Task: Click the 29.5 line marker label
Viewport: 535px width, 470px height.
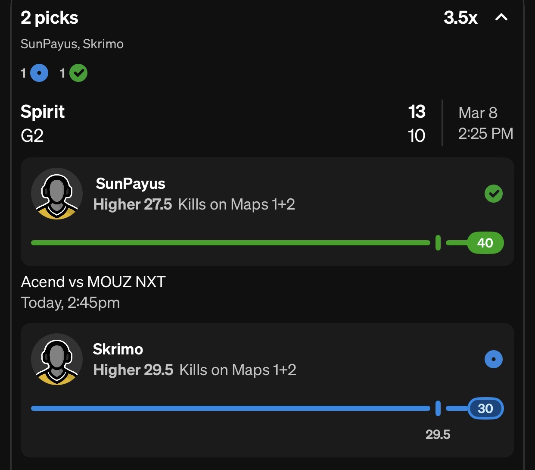Action: [x=438, y=434]
